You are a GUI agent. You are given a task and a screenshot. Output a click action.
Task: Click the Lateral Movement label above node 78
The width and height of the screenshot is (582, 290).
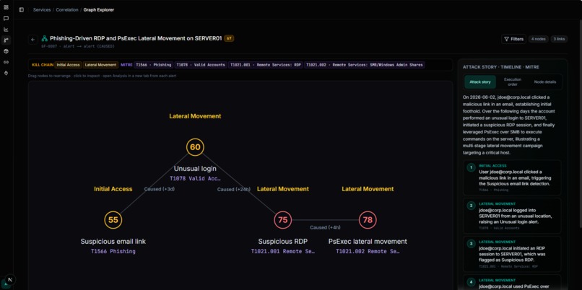368,189
